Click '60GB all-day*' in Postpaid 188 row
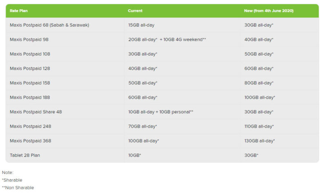The image size is (326, 194). coord(143,97)
